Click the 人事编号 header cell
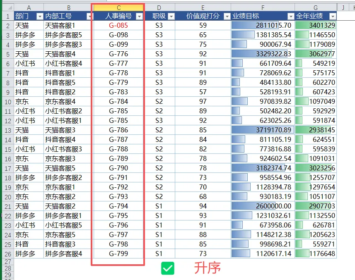Screen dimensions: 355x280 pyautogui.click(x=118, y=16)
